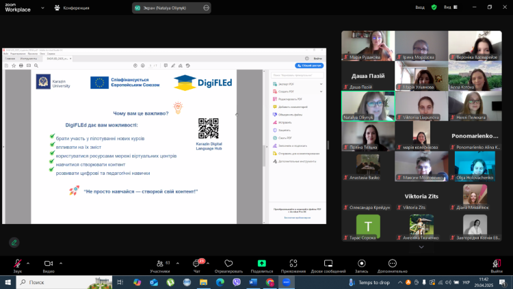Open the Отреагировать reactions menu
Viewport: 513px width, 289px height.
pyautogui.click(x=228, y=266)
